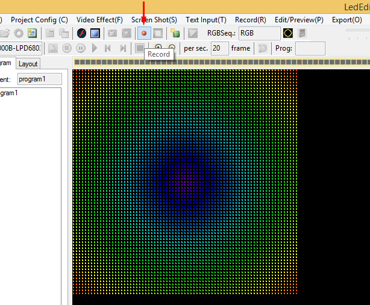
Task: Click the grayed copy layout icon
Action: click(64, 33)
